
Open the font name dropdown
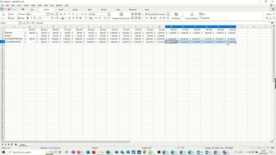click(x=48, y=14)
